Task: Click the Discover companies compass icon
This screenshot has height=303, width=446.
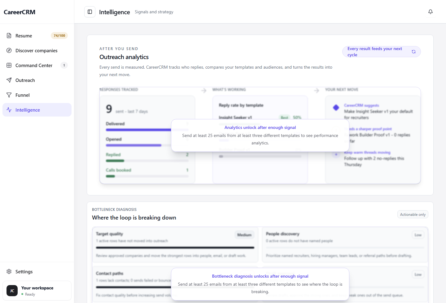Action: pyautogui.click(x=9, y=50)
